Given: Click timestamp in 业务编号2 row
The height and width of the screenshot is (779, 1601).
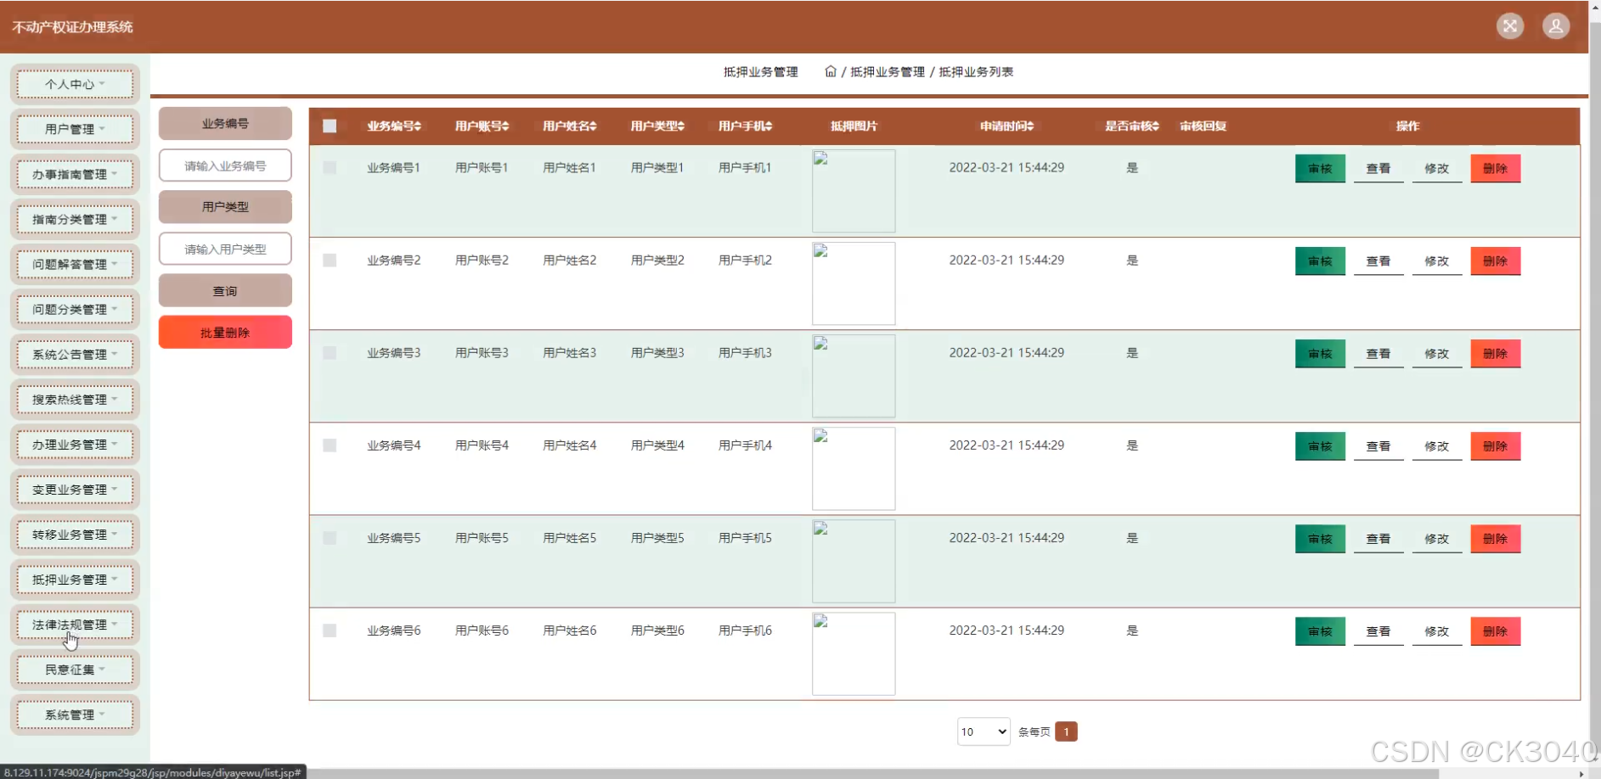Looking at the screenshot, I should (x=1006, y=261).
